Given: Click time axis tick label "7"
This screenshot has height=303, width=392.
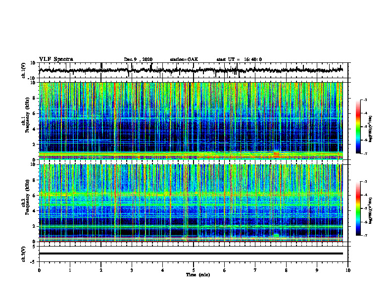Looking at the screenshot, I should tap(255, 270).
